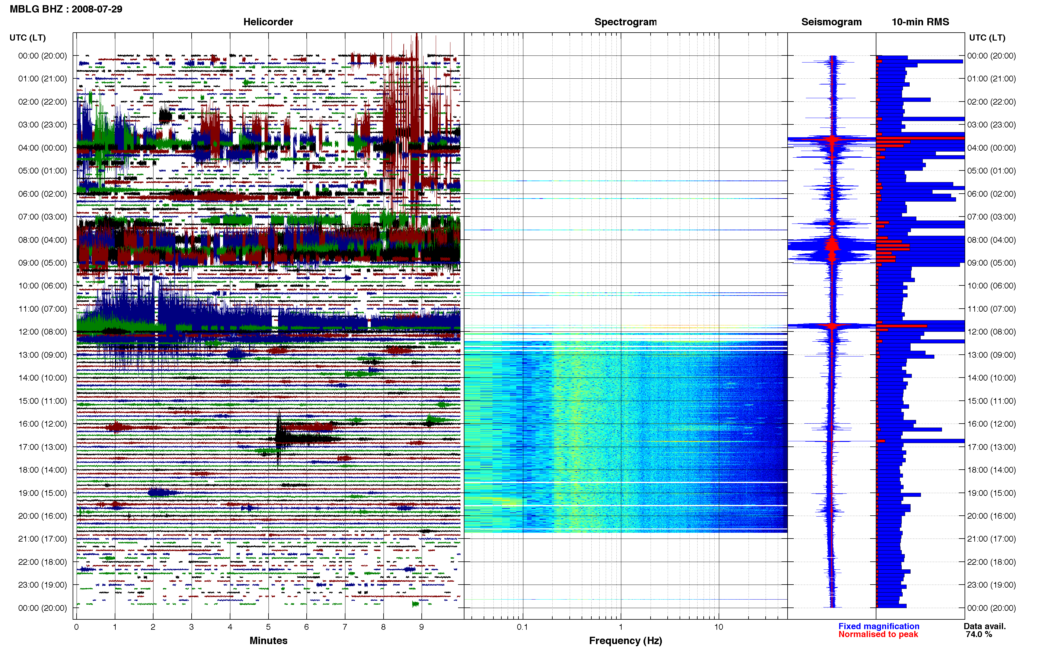This screenshot has width=1043, height=652.
Task: Click the 'Fixed magnification' legend text
Action: point(879,626)
